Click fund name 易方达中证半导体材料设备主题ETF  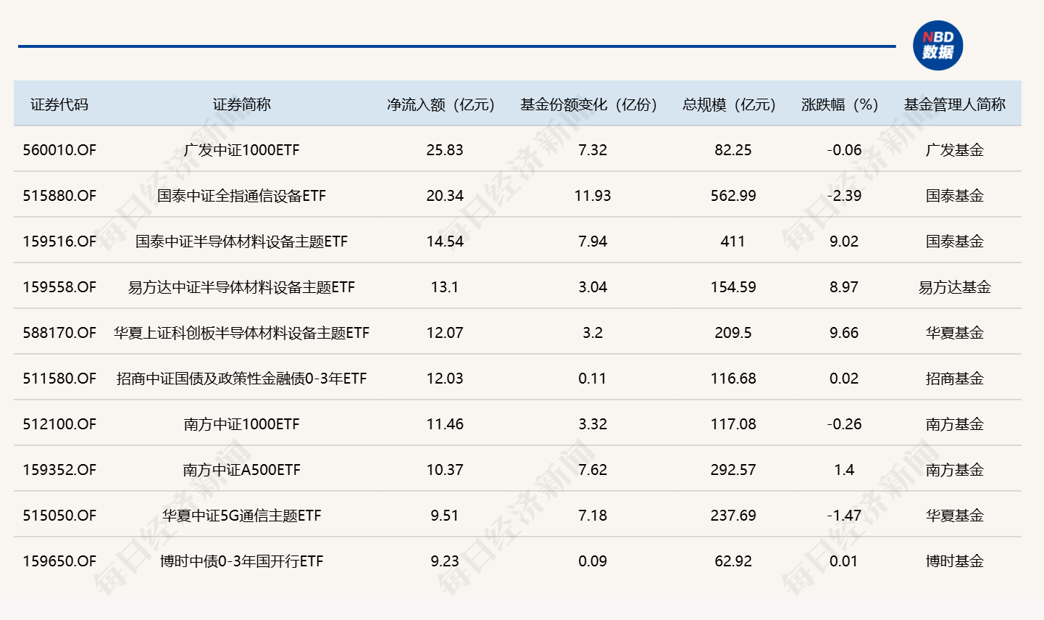pos(242,287)
